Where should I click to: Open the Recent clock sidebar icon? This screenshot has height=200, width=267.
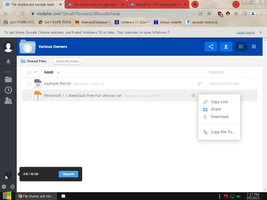[x=8, y=90]
